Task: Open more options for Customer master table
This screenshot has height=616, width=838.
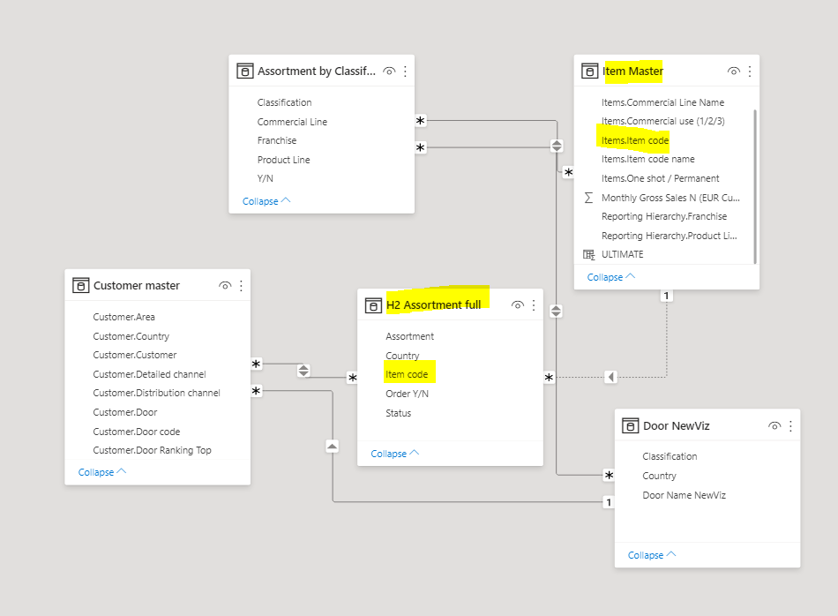Action: click(241, 286)
